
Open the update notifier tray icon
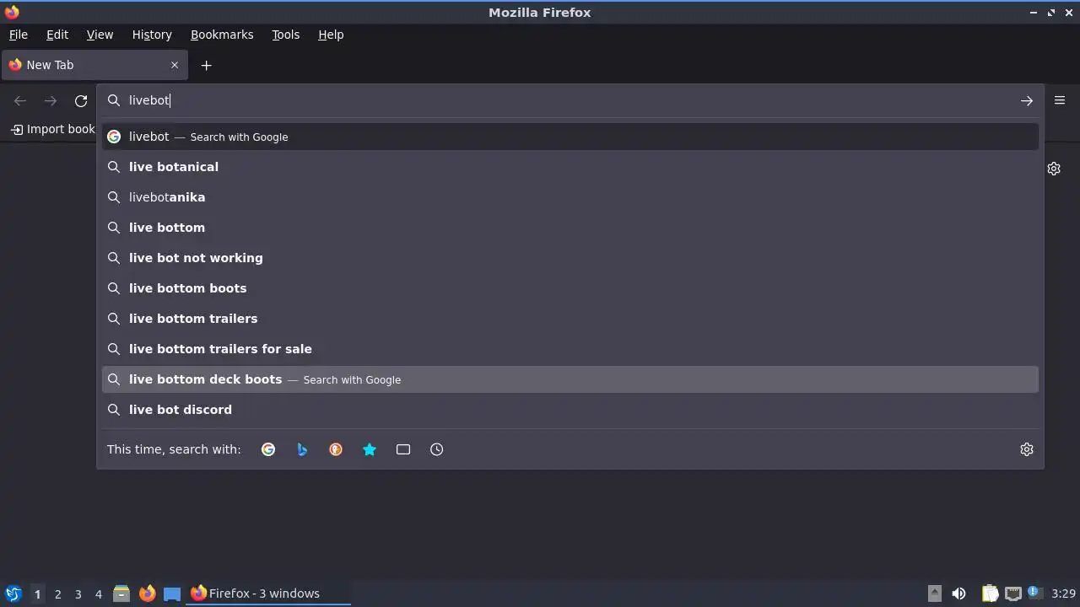click(1035, 593)
